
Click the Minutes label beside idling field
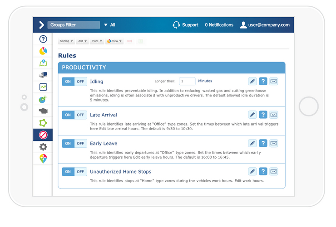pyautogui.click(x=205, y=81)
